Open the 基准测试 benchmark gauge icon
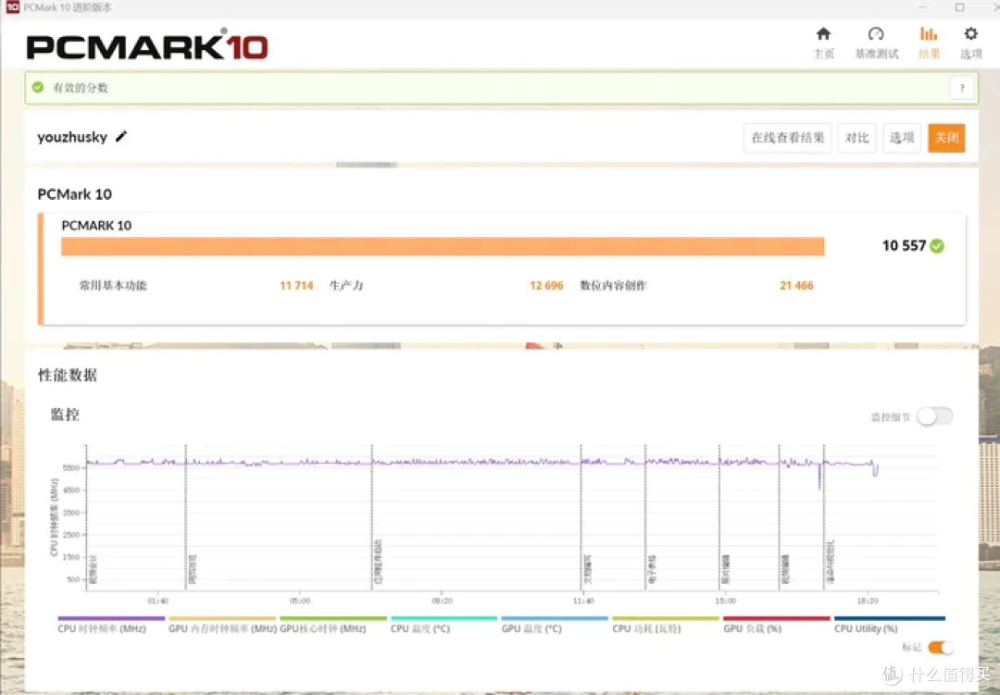1000x695 pixels. click(876, 34)
